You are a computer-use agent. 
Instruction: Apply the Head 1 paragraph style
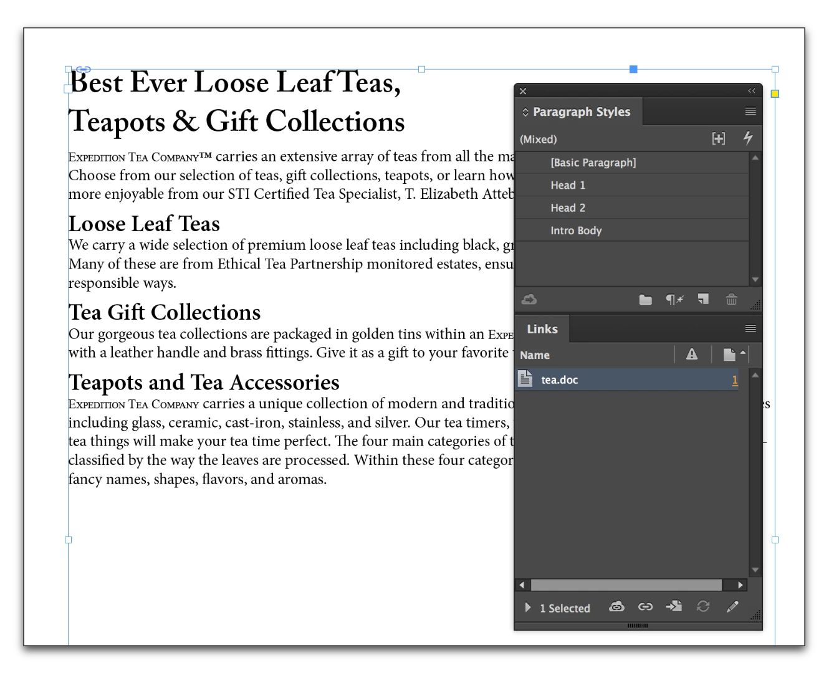[x=632, y=185]
